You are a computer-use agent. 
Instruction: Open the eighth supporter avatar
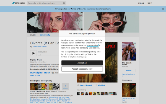(107, 94)
